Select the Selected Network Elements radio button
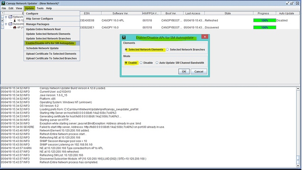This screenshot has height=170, width=302. [x=126, y=49]
